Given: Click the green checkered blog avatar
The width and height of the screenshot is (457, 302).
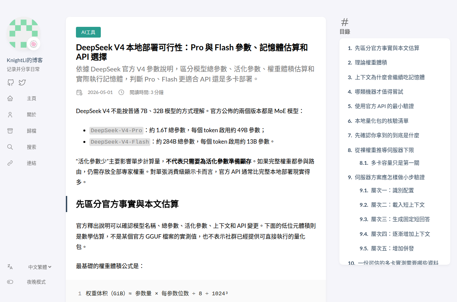Looking at the screenshot, I should click(x=23, y=33).
